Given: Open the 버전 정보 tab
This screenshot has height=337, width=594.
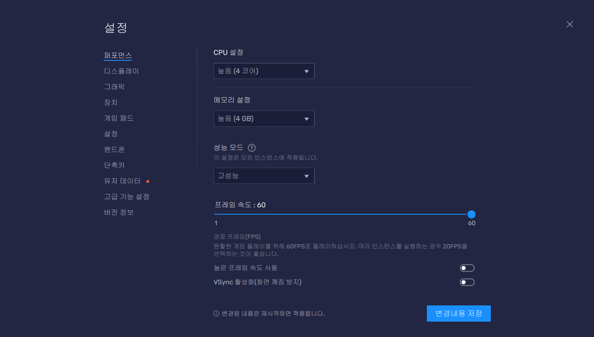Looking at the screenshot, I should click(x=119, y=212).
